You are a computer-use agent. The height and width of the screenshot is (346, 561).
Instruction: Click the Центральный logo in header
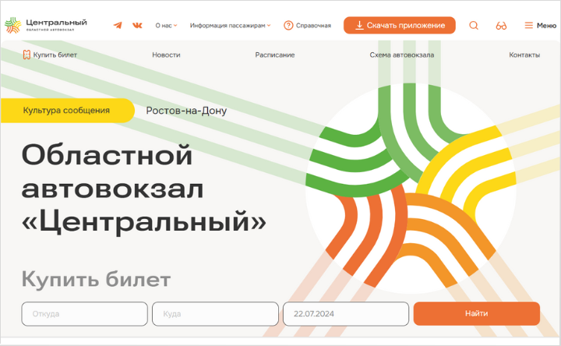46,25
